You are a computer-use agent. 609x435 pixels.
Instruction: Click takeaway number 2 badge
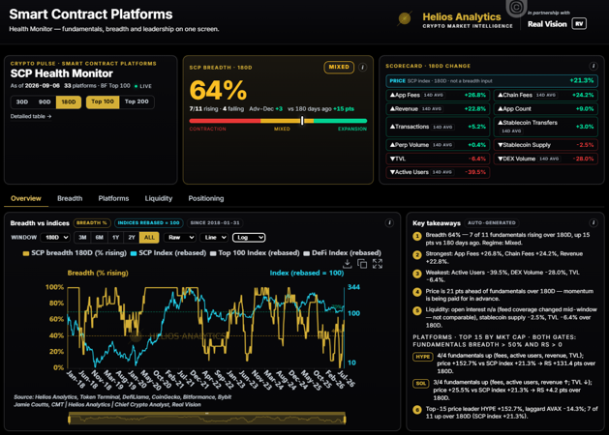(x=417, y=255)
